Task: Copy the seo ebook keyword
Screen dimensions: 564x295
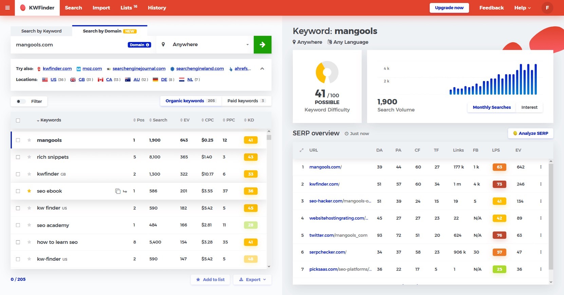Action: coord(118,191)
